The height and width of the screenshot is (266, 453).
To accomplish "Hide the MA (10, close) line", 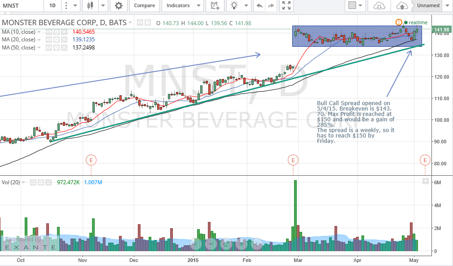I will 49,32.
